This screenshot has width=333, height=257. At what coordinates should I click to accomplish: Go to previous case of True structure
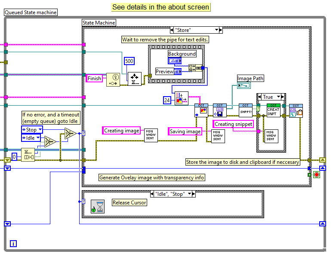259,97
